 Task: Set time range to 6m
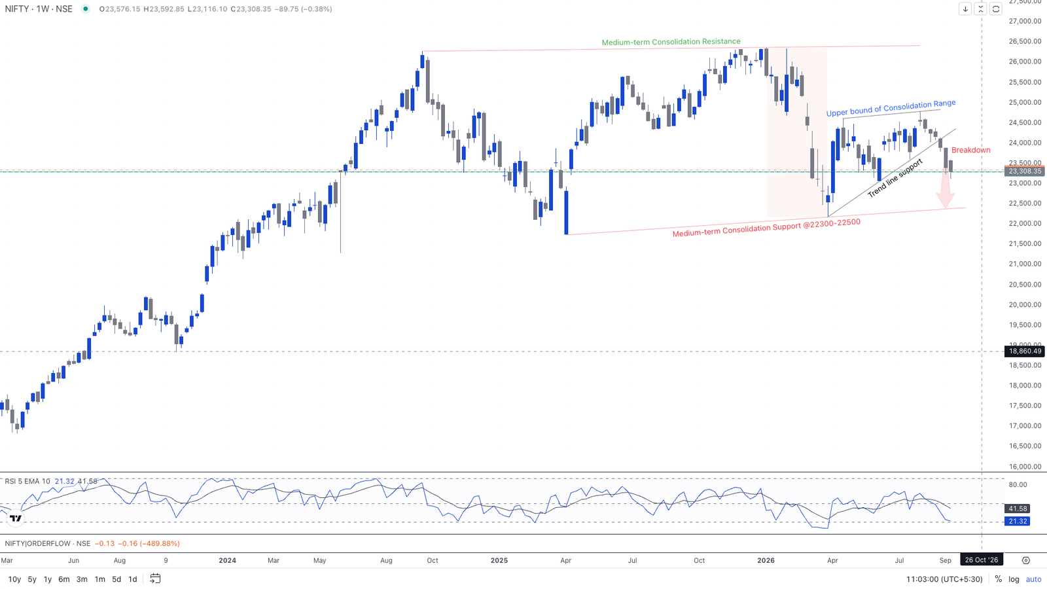pos(64,579)
